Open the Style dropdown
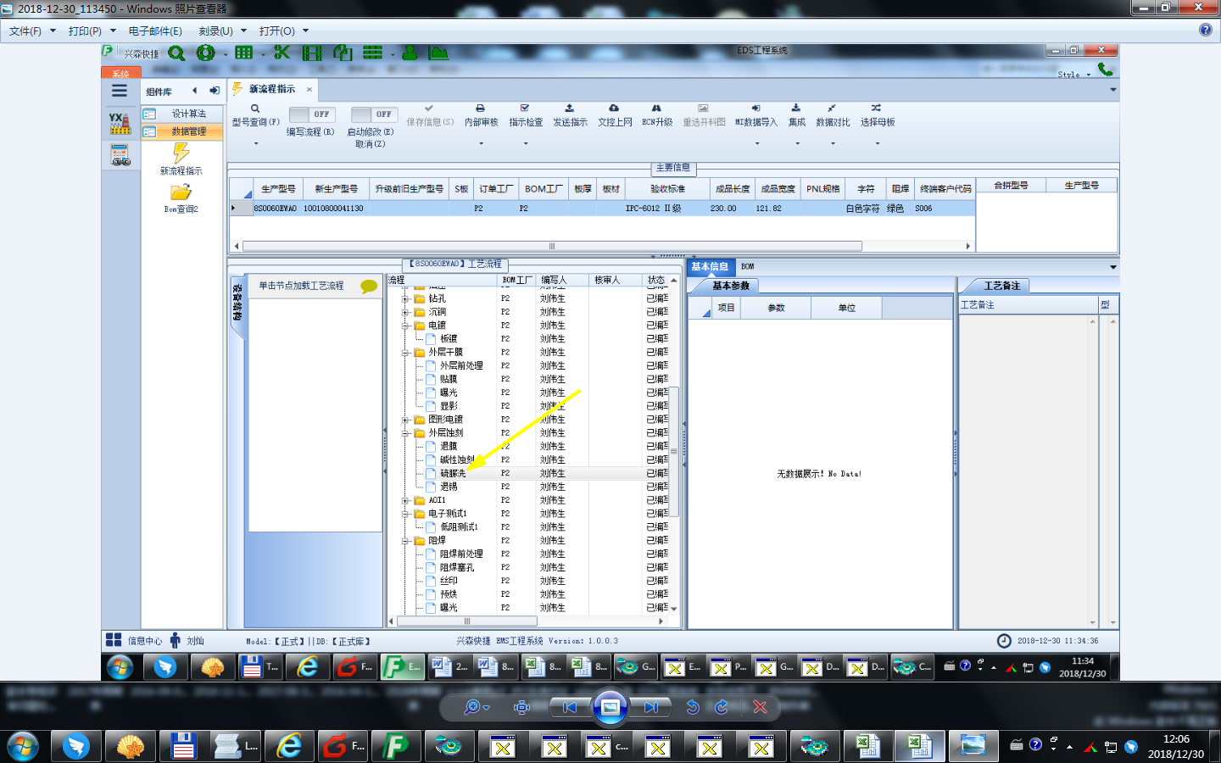Image resolution: width=1221 pixels, height=763 pixels. 1074,75
